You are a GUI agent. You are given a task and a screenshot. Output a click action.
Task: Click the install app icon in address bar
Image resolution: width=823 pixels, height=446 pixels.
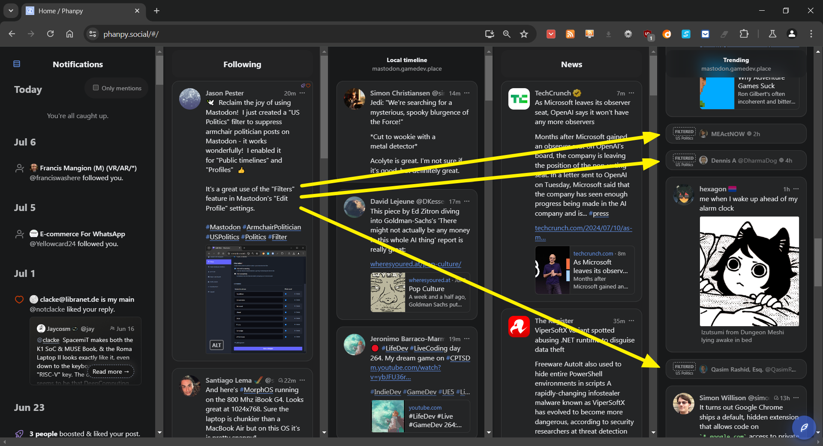(490, 34)
